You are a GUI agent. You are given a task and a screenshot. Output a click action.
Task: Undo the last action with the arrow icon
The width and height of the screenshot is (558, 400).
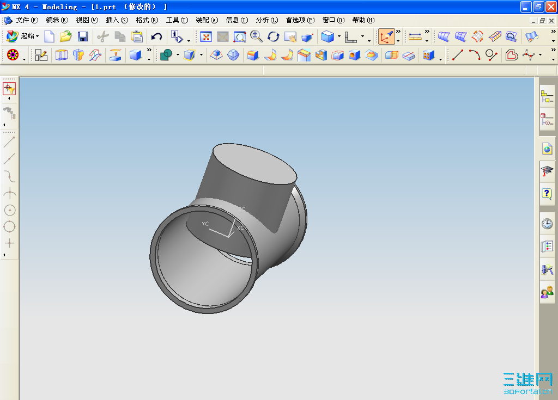156,36
